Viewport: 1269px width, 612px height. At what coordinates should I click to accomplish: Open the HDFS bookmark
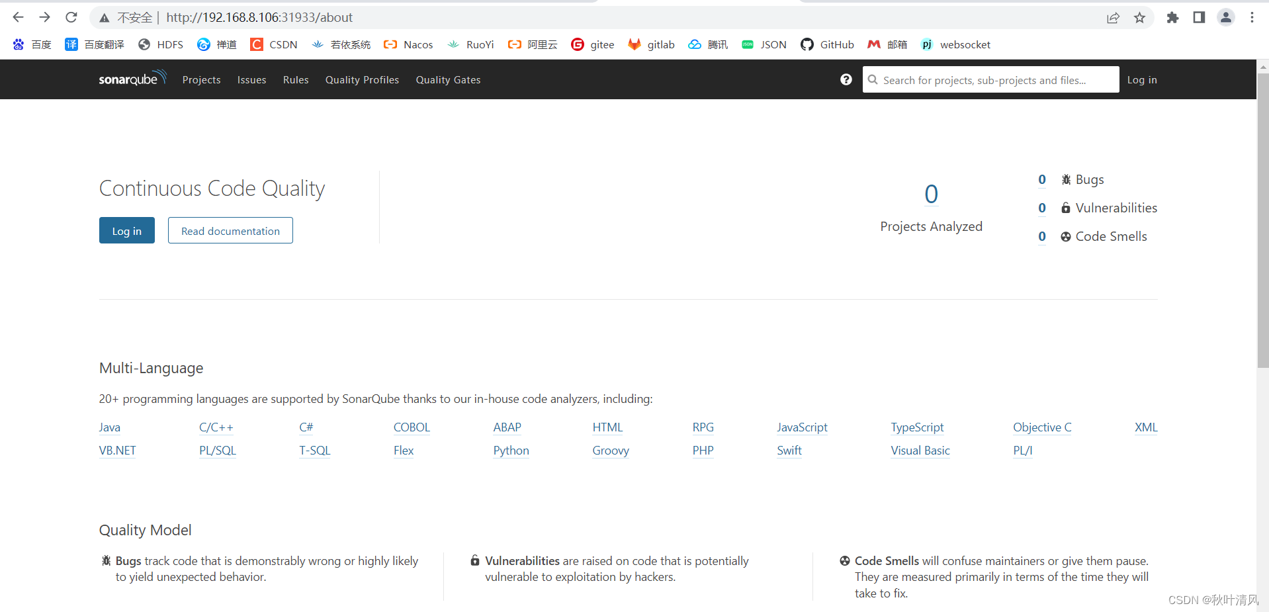[x=161, y=44]
